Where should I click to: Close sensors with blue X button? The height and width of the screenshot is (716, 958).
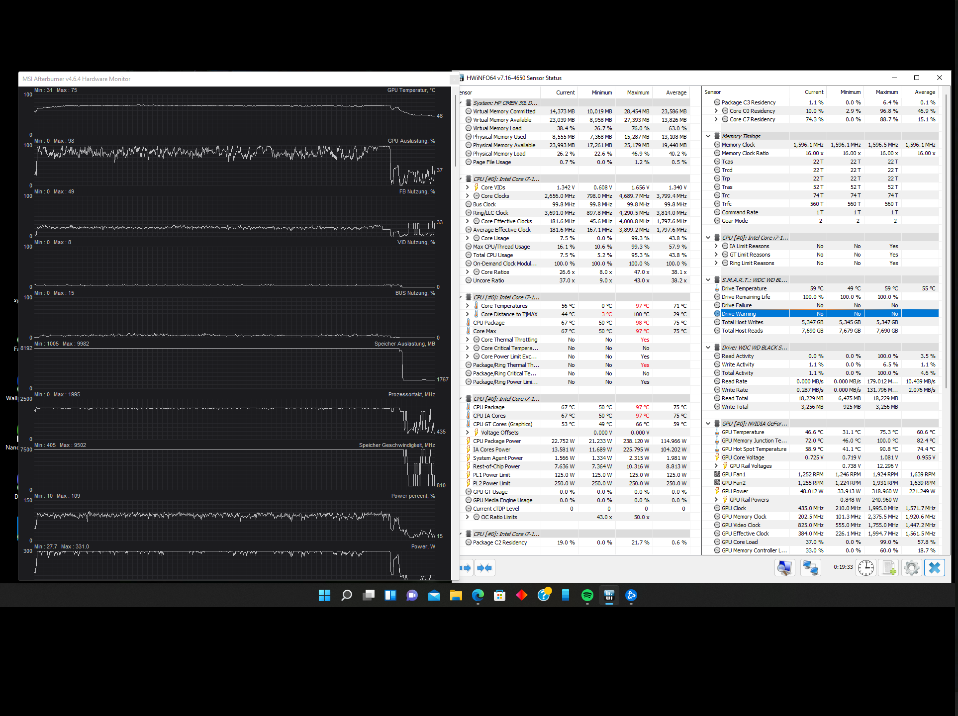coord(935,567)
